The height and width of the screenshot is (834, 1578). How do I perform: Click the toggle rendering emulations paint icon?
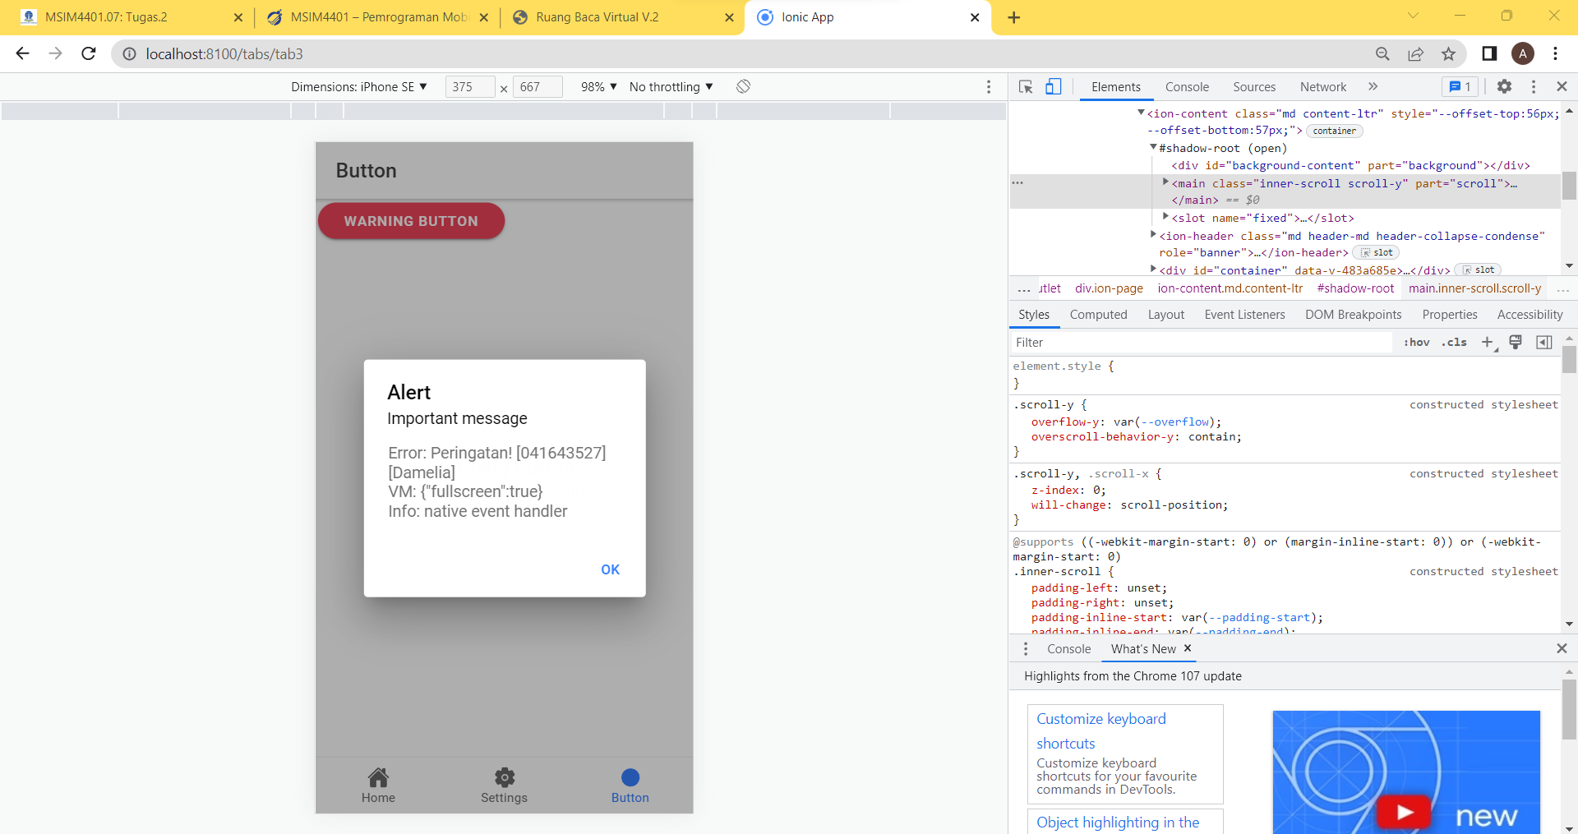pos(1516,343)
